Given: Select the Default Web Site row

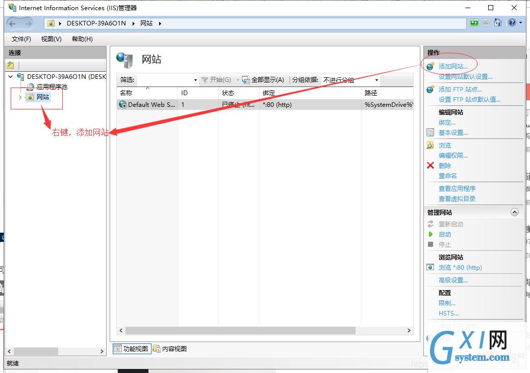Looking at the screenshot, I should (265, 104).
